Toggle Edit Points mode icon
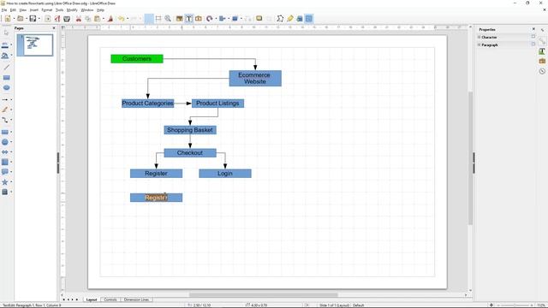Image resolution: width=548 pixels, height=308 pixels. click(x=280, y=19)
